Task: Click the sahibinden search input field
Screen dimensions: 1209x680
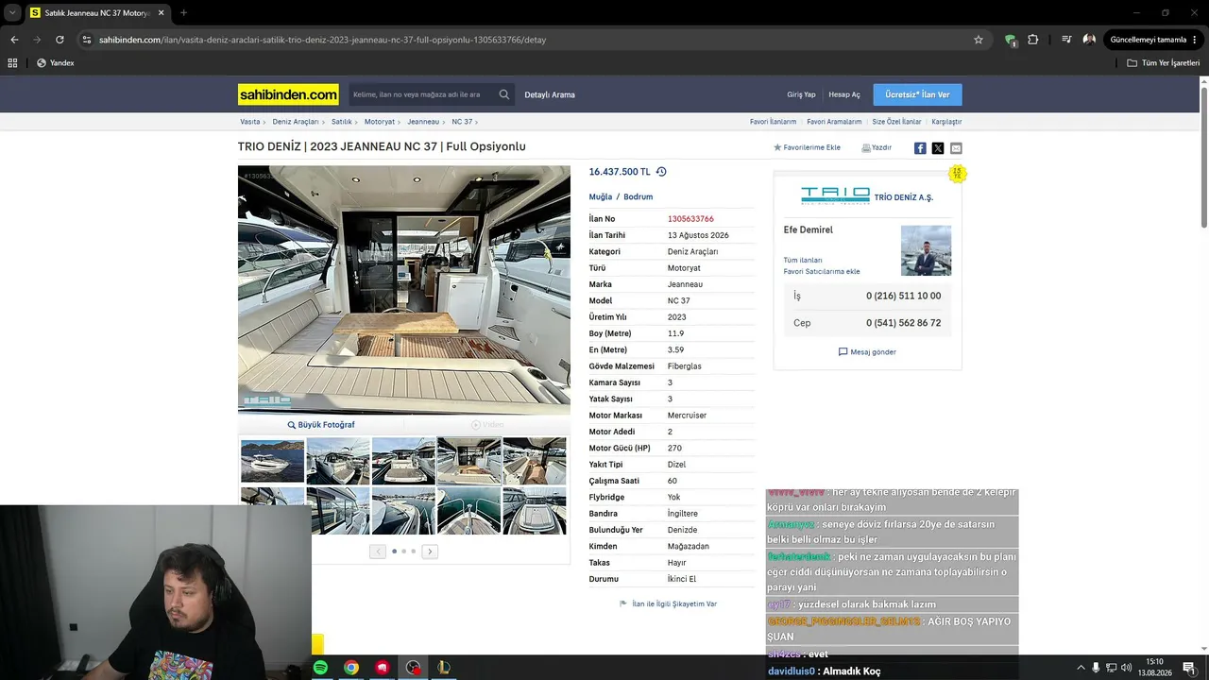Action: click(x=422, y=94)
